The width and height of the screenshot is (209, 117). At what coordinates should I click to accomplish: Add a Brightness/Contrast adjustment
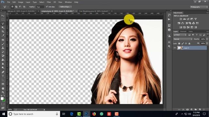coord(181,19)
